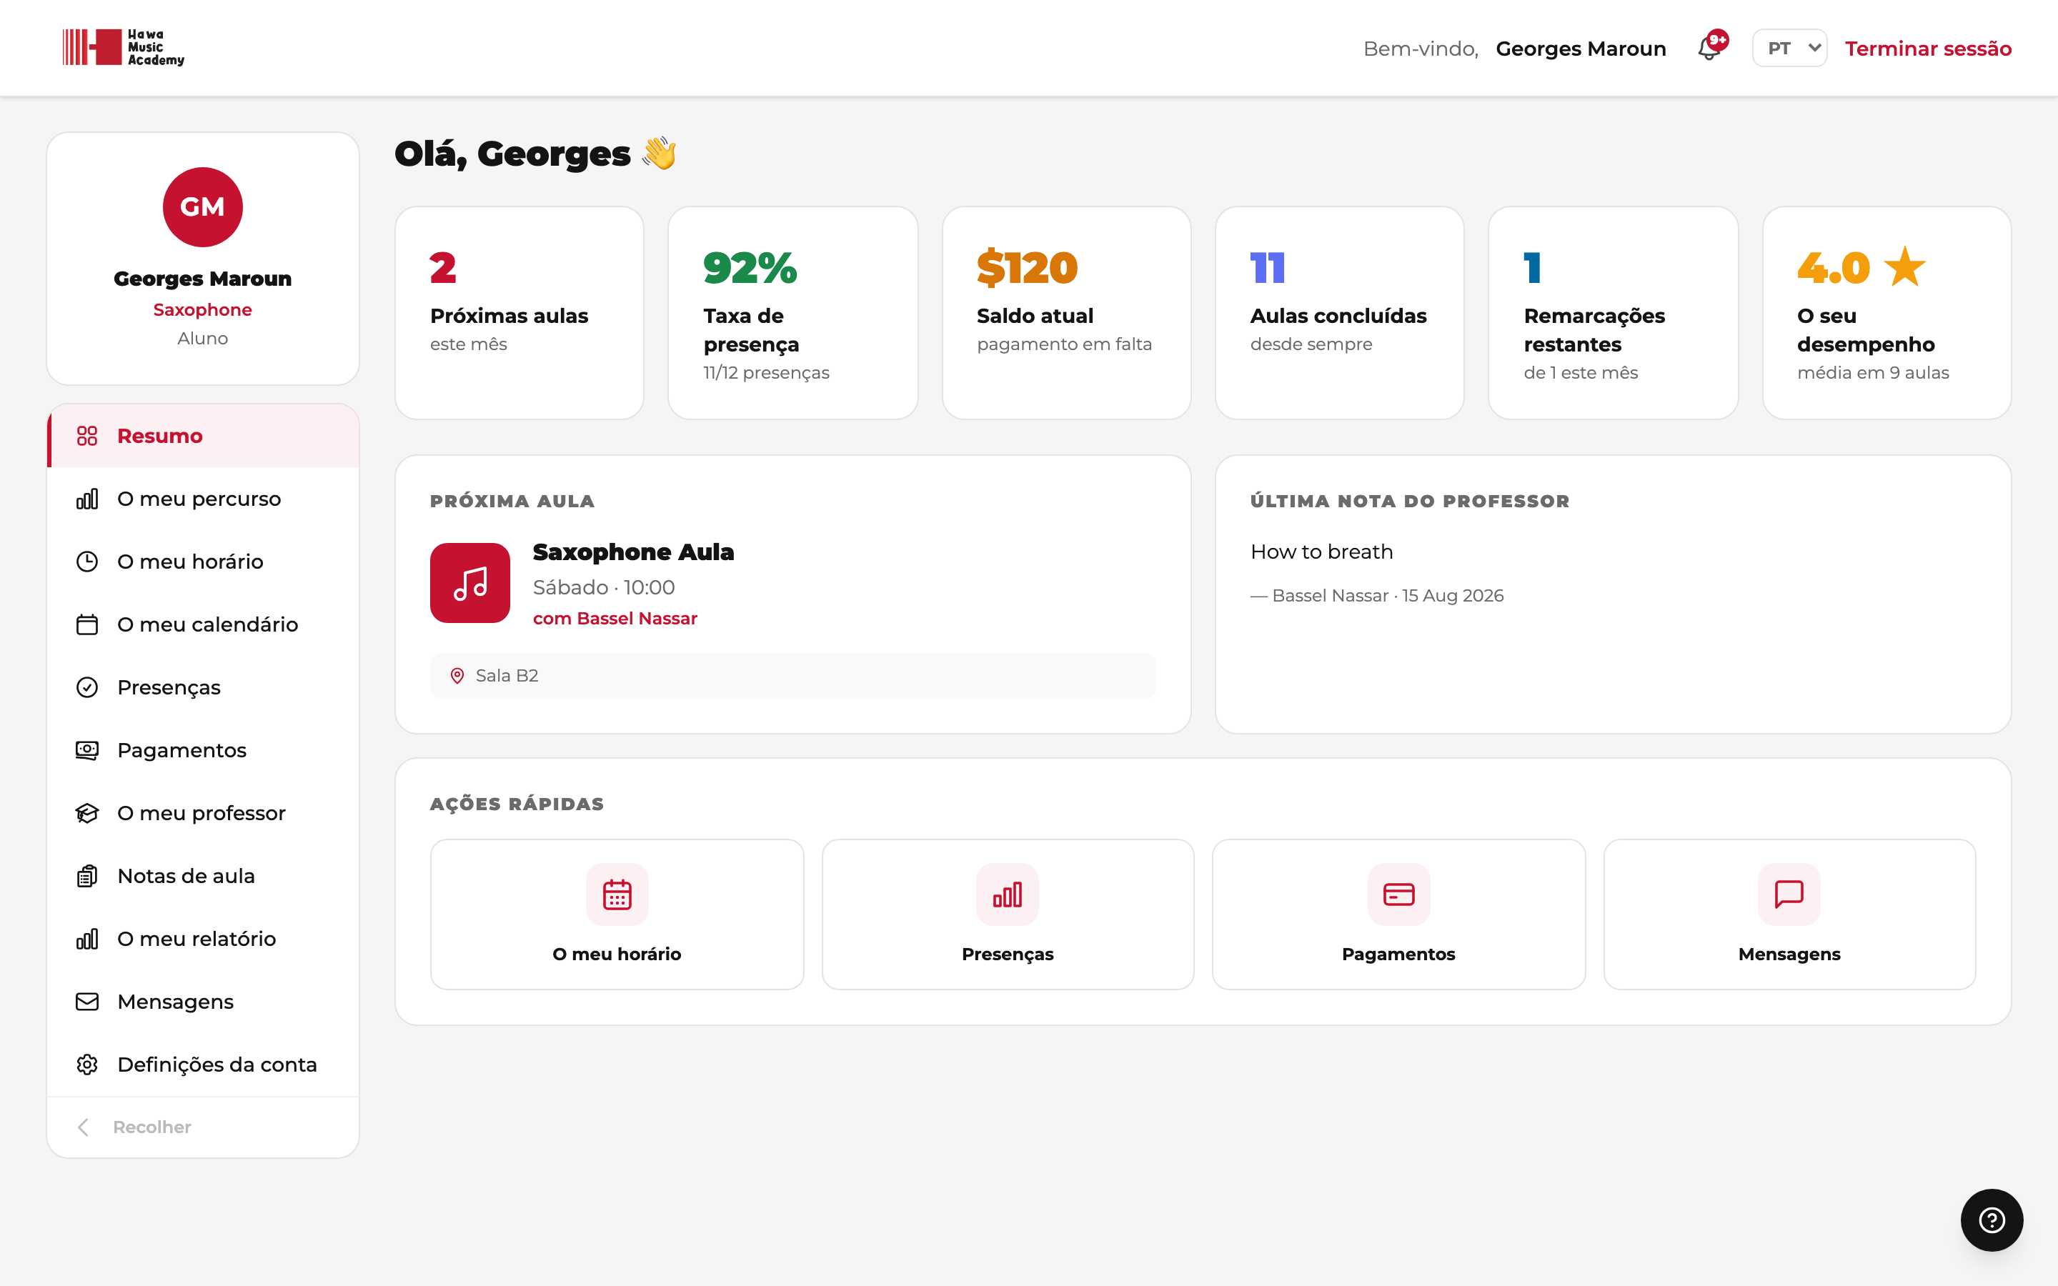Click Terminar sessão link
The height and width of the screenshot is (1286, 2058).
[x=1928, y=49]
